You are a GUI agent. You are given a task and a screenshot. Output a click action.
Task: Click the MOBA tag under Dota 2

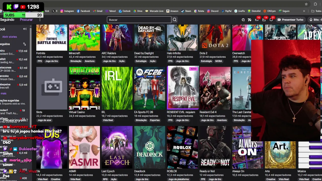point(219,61)
